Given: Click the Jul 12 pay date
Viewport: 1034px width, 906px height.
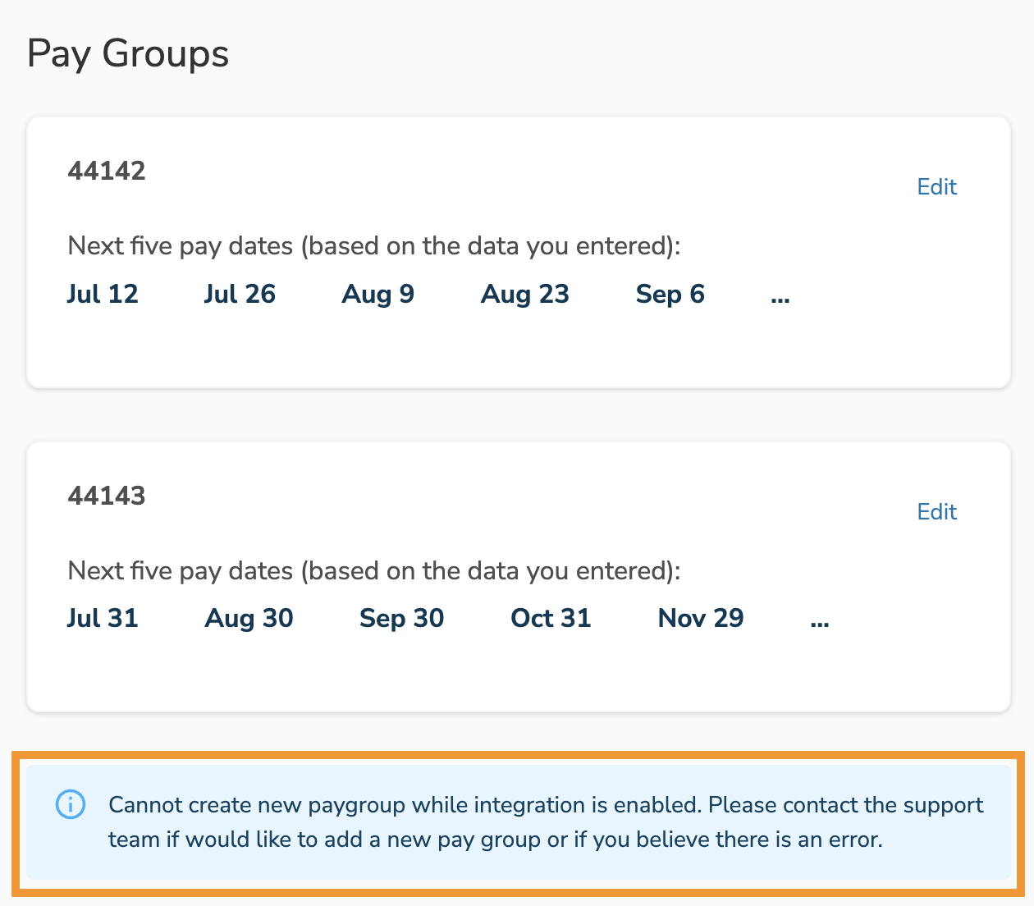Looking at the screenshot, I should 103,295.
